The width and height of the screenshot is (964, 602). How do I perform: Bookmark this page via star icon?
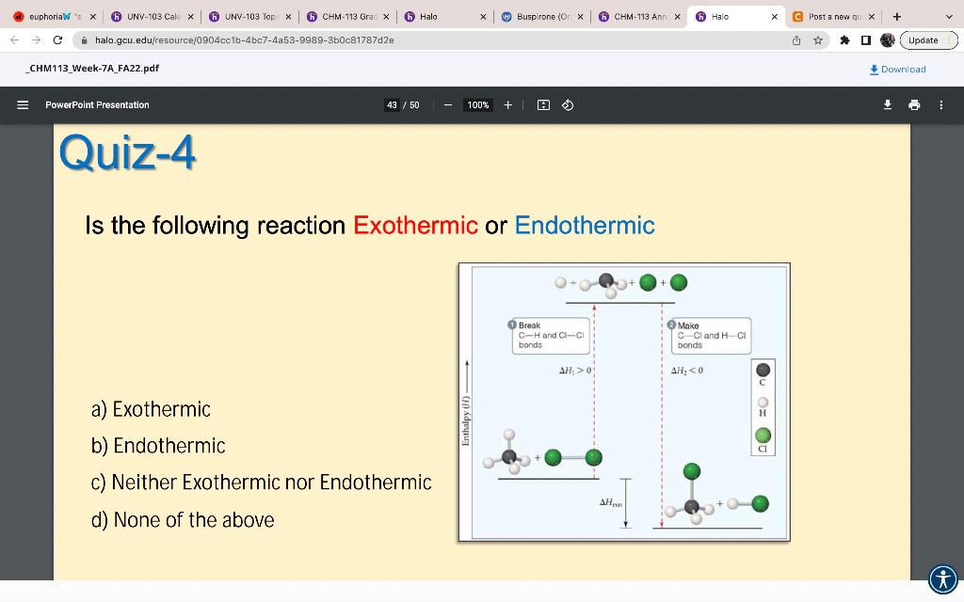(818, 40)
